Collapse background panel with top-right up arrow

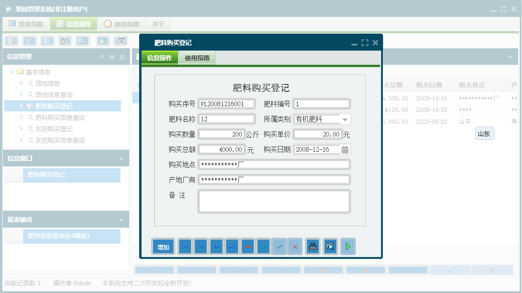(510, 57)
